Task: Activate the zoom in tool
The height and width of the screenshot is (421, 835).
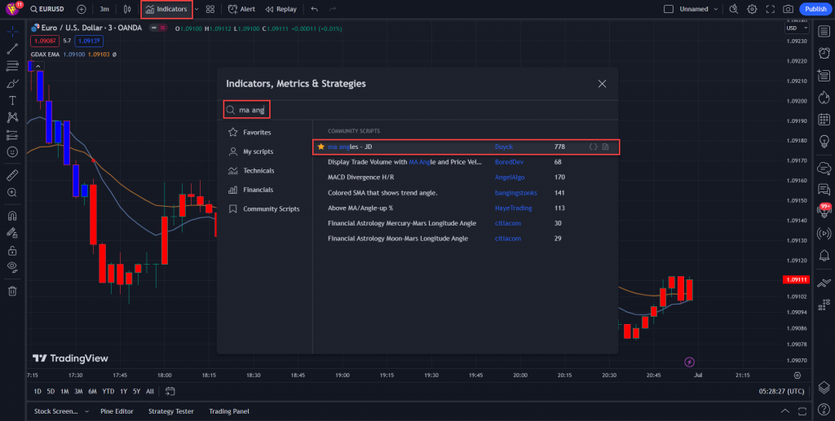Action: pyautogui.click(x=12, y=192)
